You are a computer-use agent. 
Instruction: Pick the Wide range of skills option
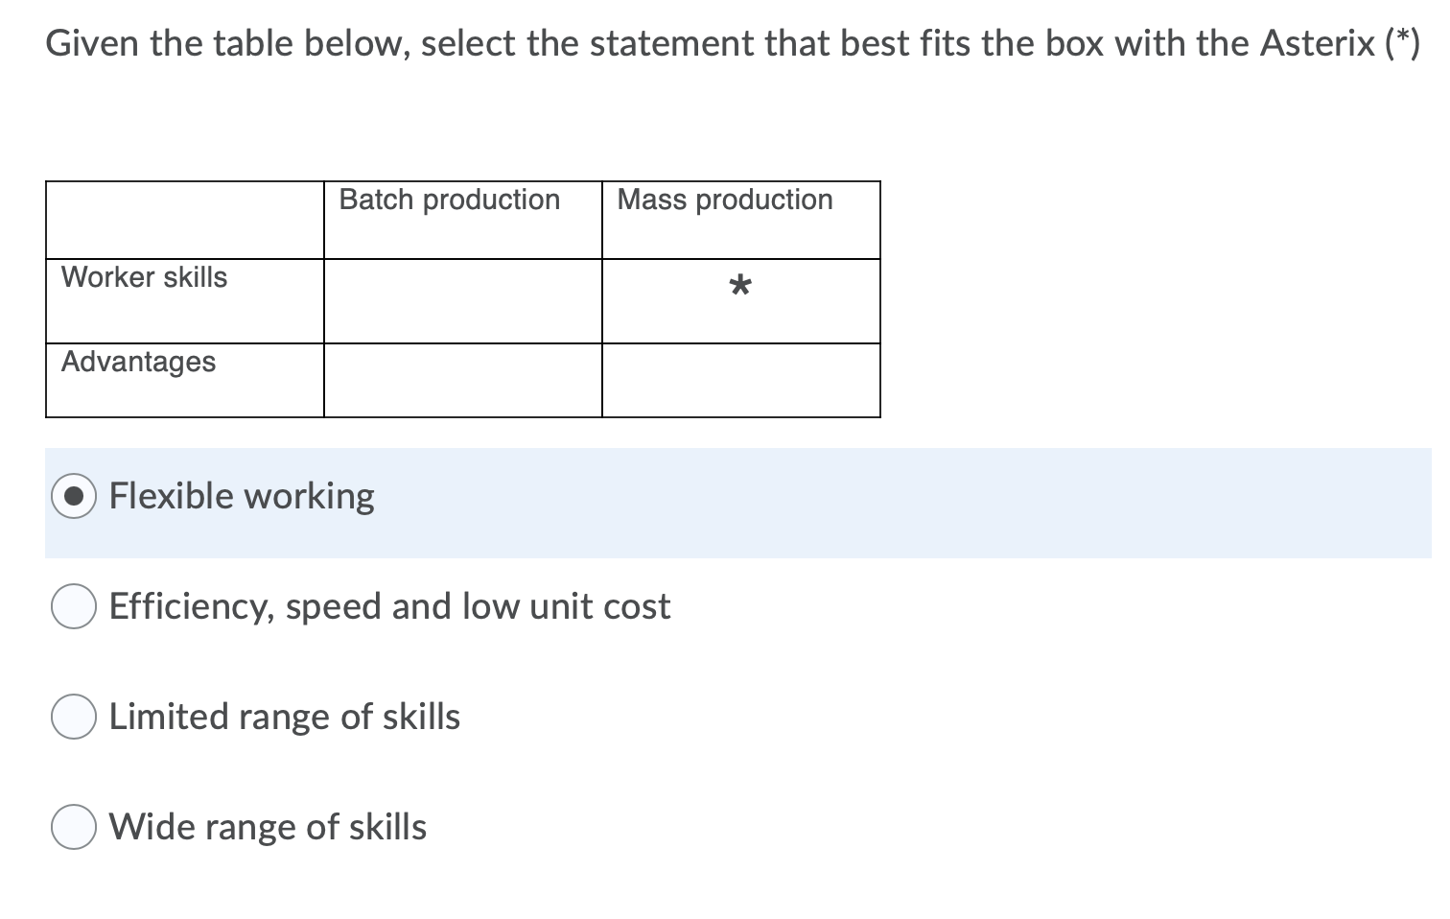tap(74, 826)
